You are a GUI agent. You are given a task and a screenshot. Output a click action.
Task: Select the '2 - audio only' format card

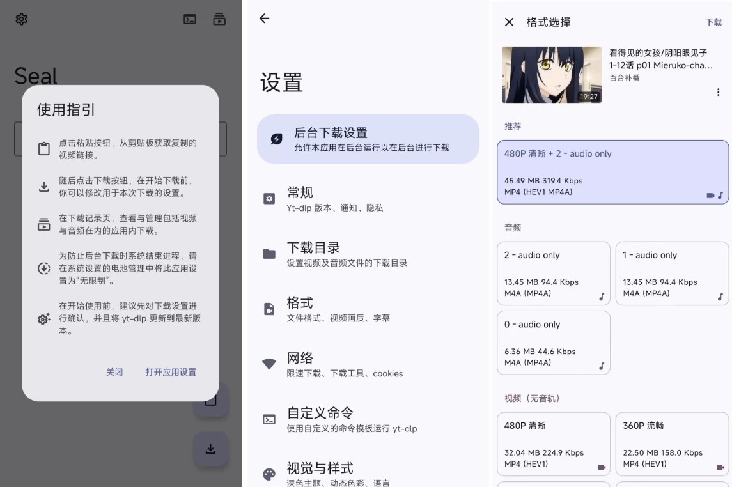[x=553, y=274]
